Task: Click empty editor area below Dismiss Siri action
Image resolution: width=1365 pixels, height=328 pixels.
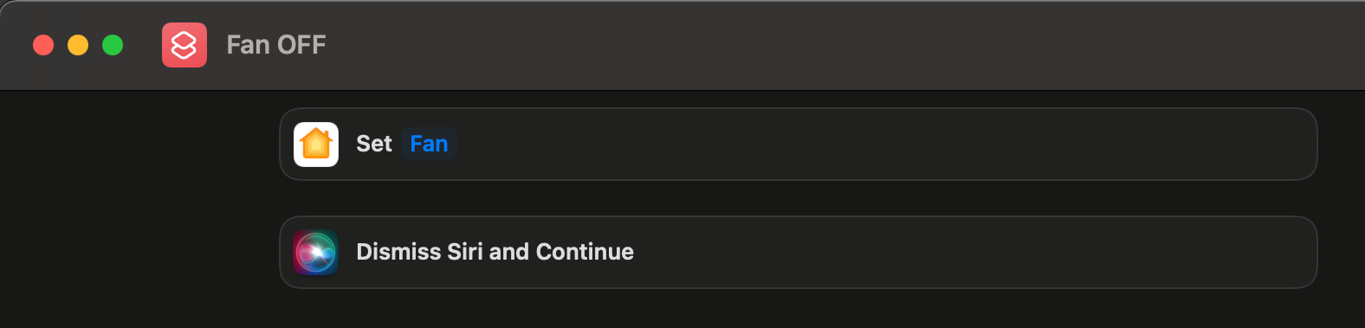Action: point(799,309)
